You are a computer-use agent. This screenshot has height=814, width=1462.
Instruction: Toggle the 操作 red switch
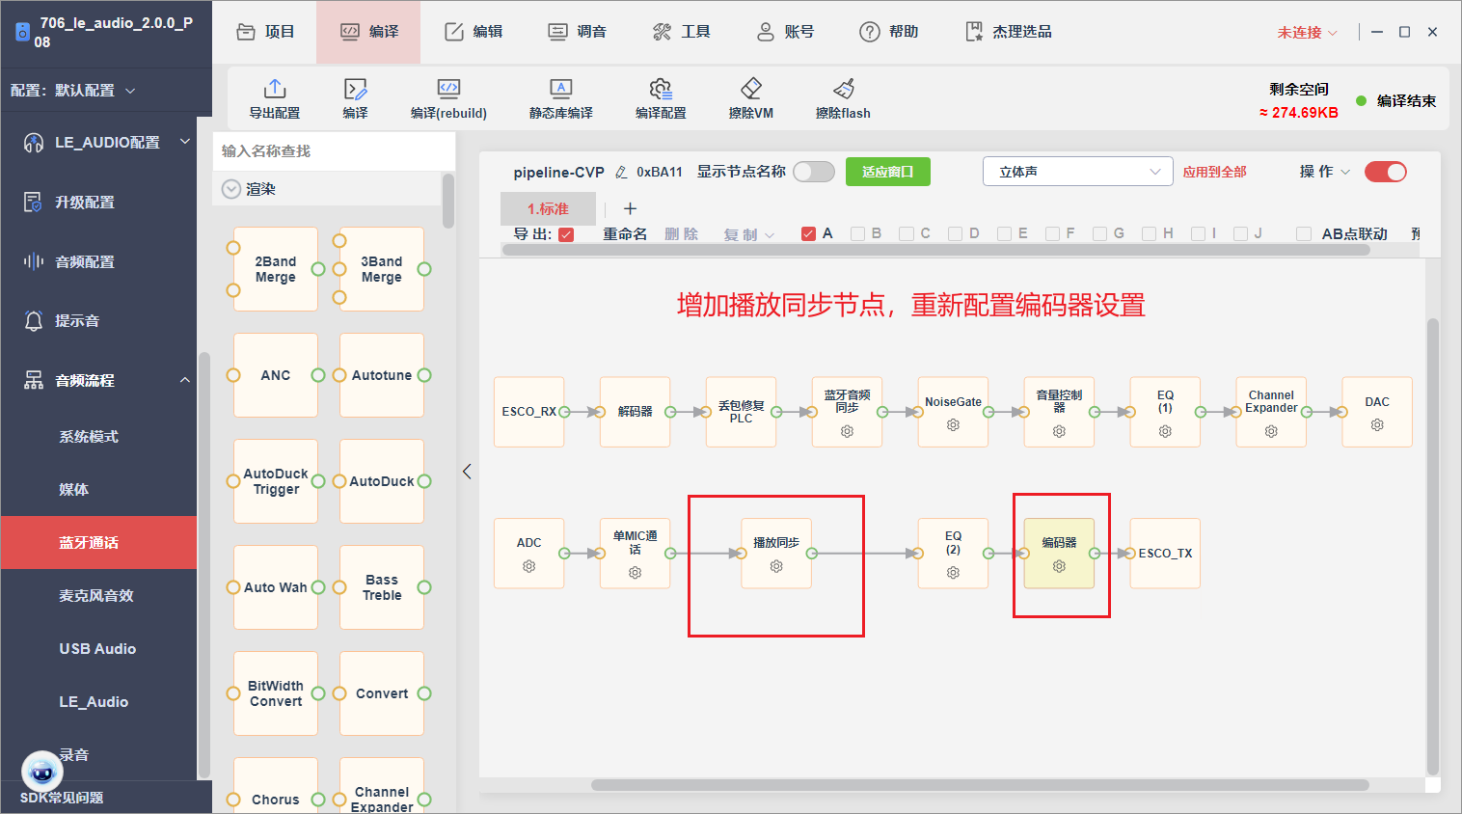(x=1386, y=172)
